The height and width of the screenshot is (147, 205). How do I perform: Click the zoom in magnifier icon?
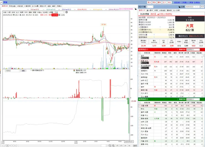113,146
